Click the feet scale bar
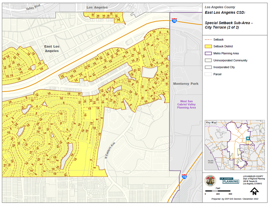This screenshot has width=270, height=205. point(218,191)
